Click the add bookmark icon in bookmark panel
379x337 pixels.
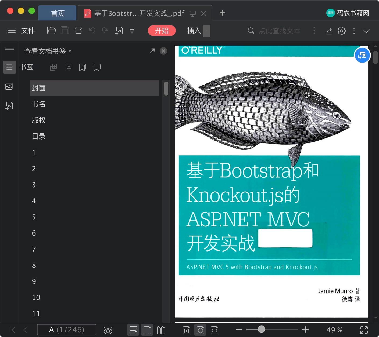(82, 67)
